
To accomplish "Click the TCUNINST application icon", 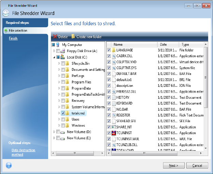I will [x=114, y=133].
